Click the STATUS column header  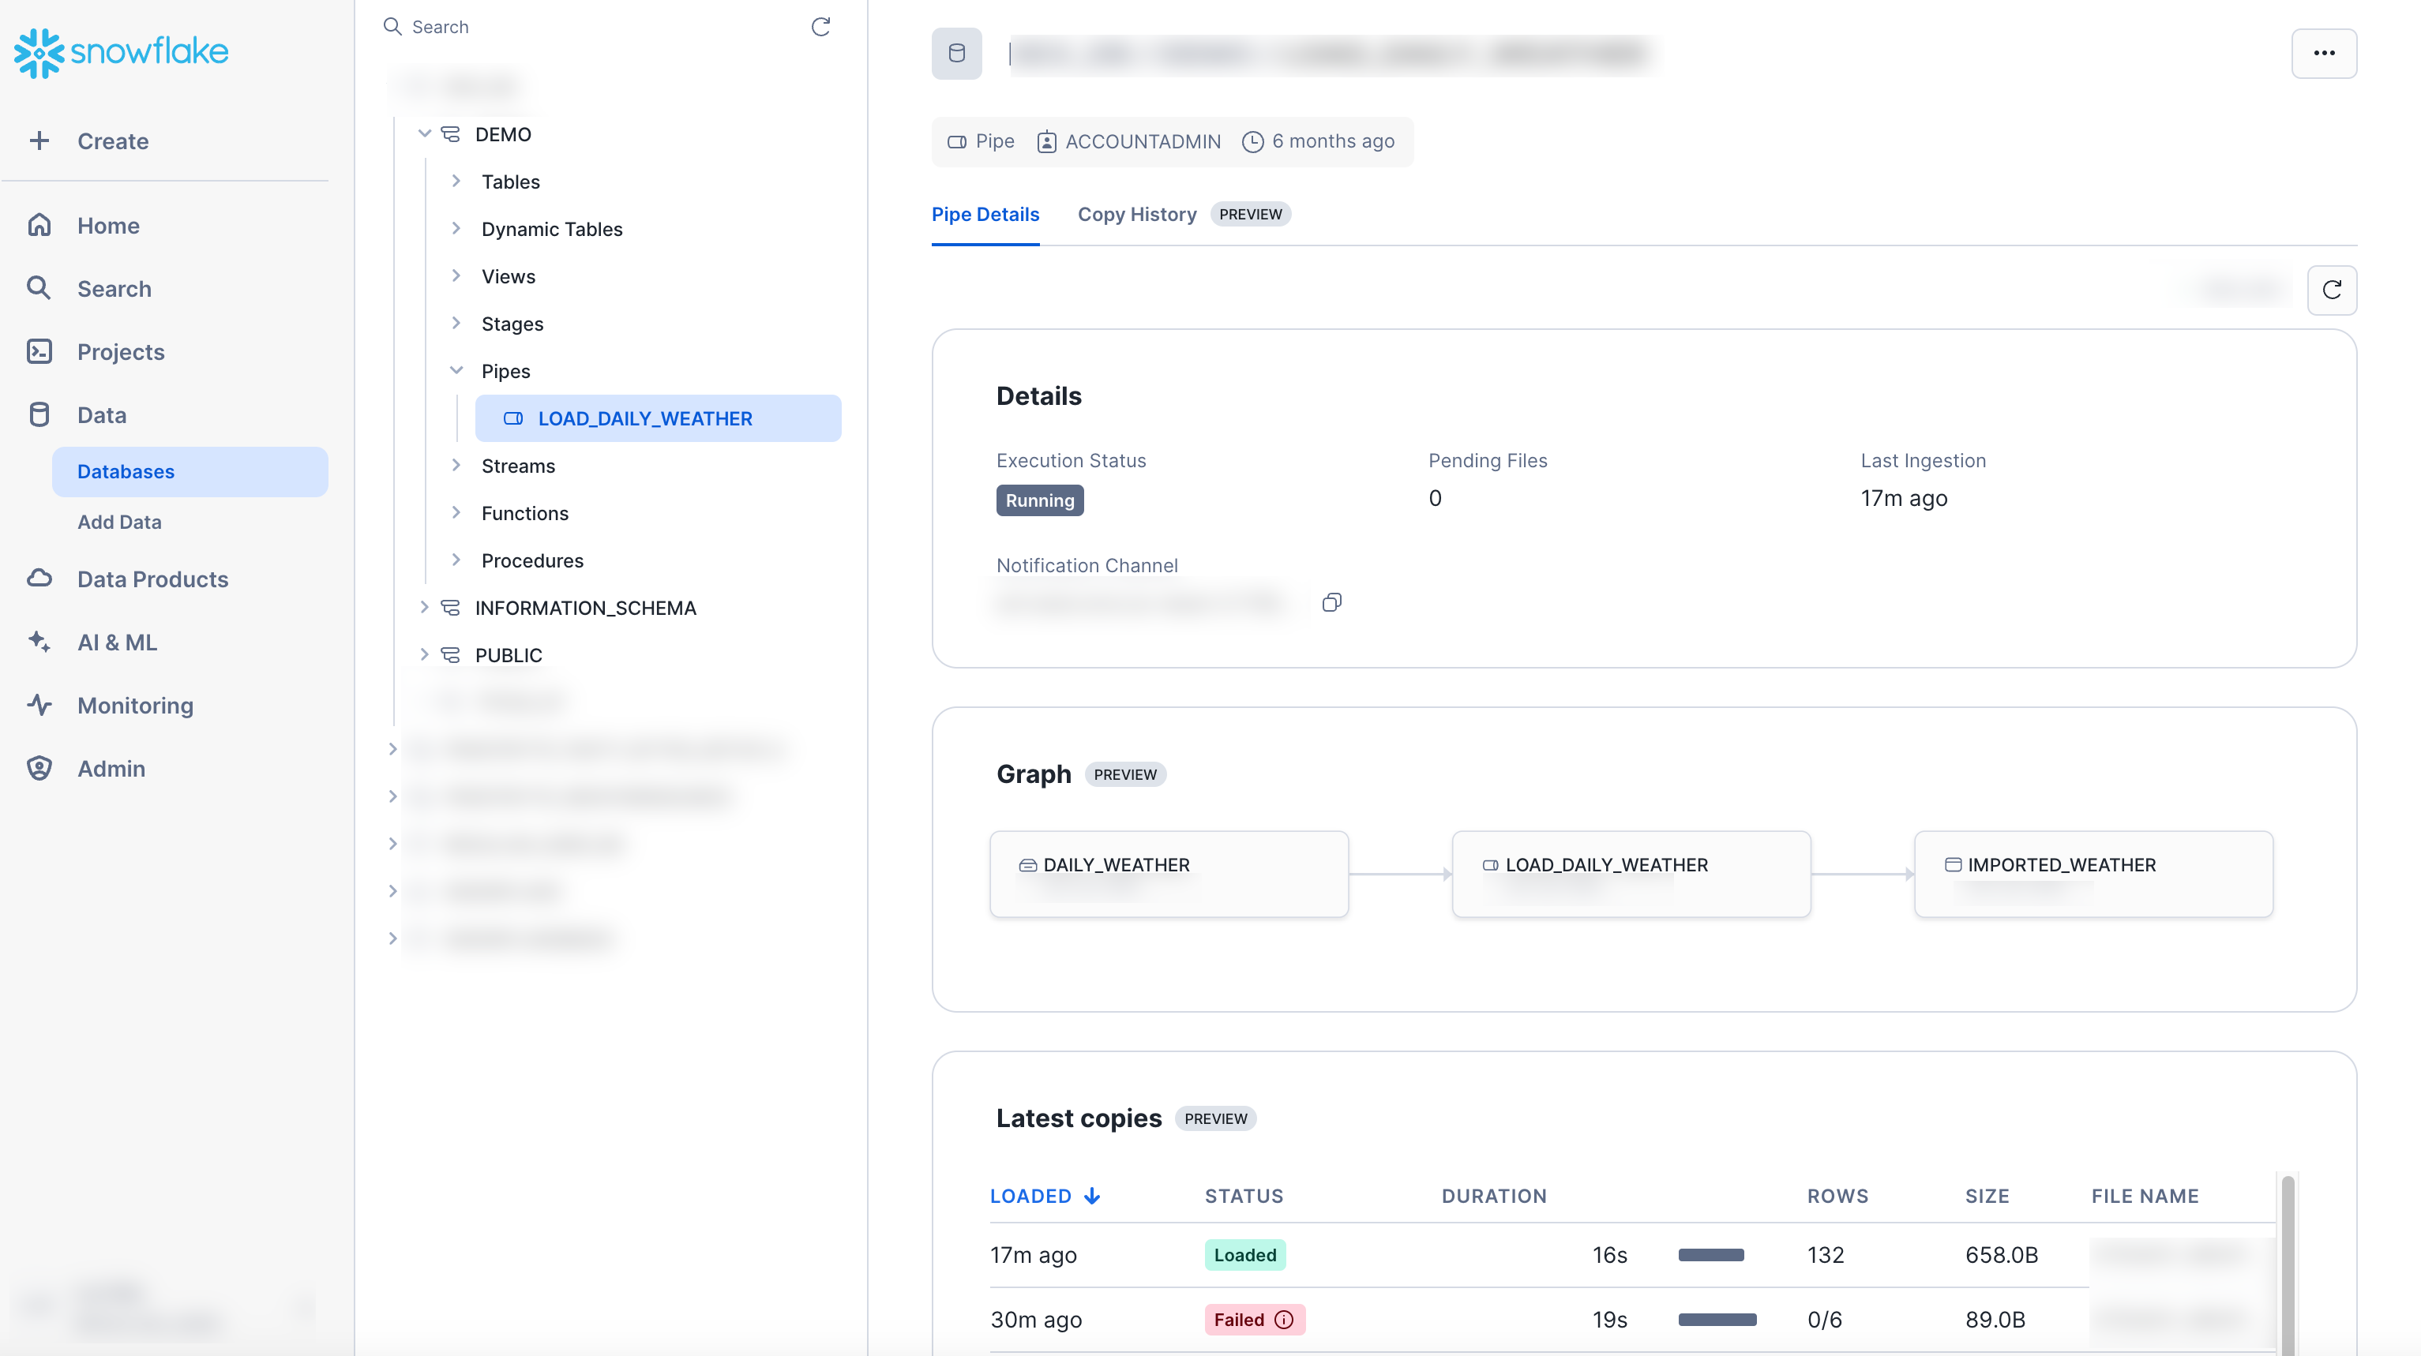(1244, 1197)
